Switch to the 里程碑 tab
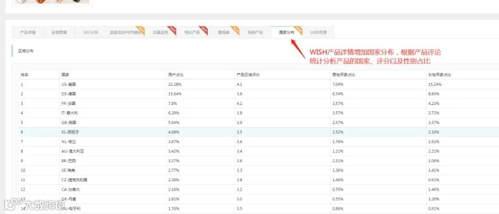The image size is (499, 214). [224, 32]
